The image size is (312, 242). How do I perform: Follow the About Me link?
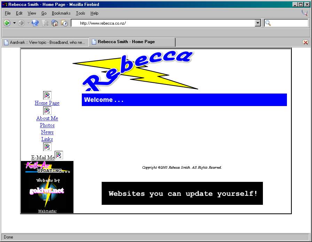coord(47,118)
